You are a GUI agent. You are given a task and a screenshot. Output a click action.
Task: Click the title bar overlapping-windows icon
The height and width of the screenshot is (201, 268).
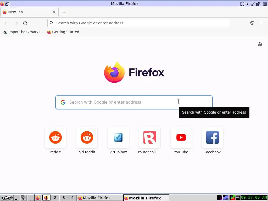pos(8,4)
